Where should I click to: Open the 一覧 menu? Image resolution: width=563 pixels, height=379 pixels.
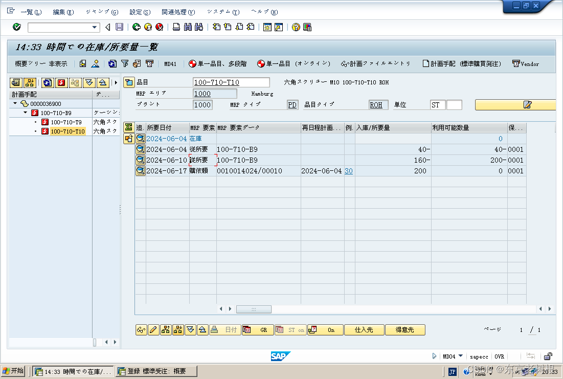(31, 12)
